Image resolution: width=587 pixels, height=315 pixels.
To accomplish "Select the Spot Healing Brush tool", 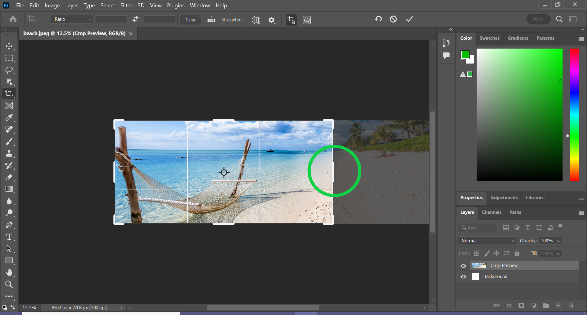I will tap(9, 130).
